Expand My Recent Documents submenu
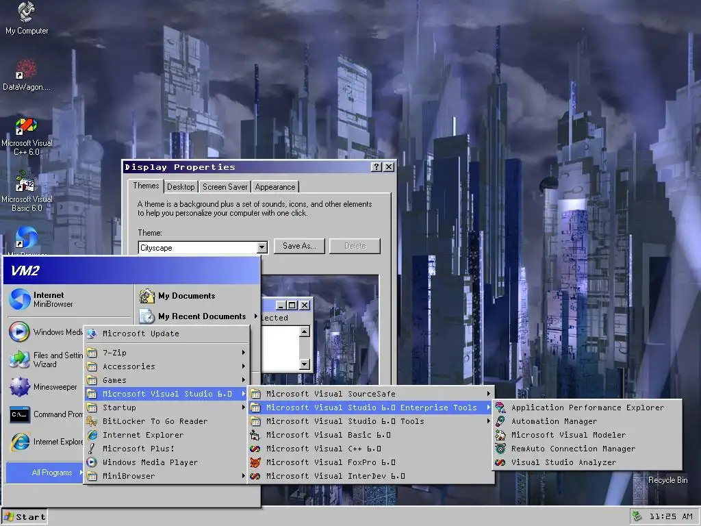This screenshot has width=701, height=526. click(198, 316)
